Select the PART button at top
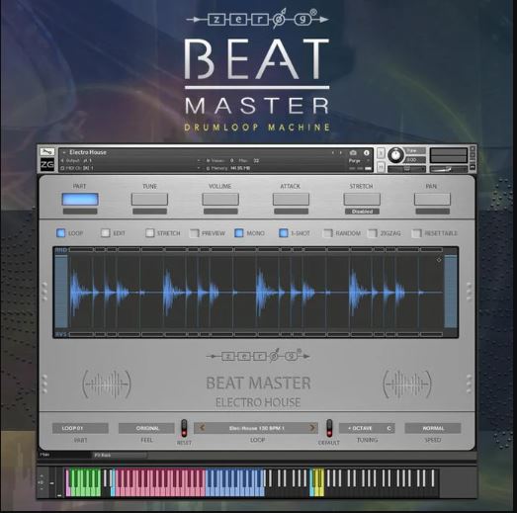 click(x=80, y=199)
